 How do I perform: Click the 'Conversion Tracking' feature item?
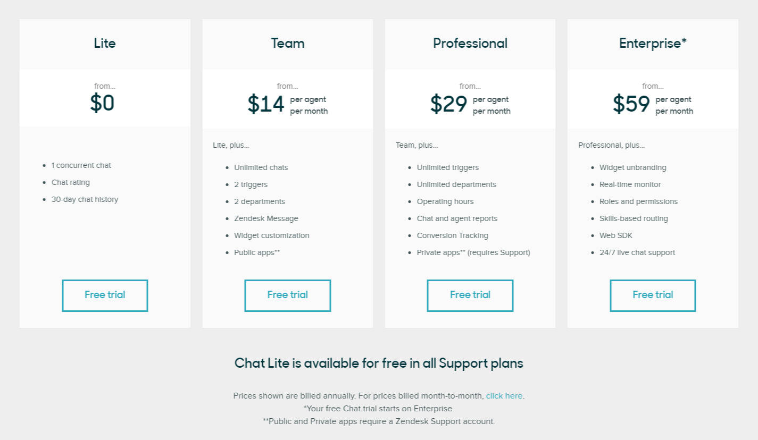452,235
